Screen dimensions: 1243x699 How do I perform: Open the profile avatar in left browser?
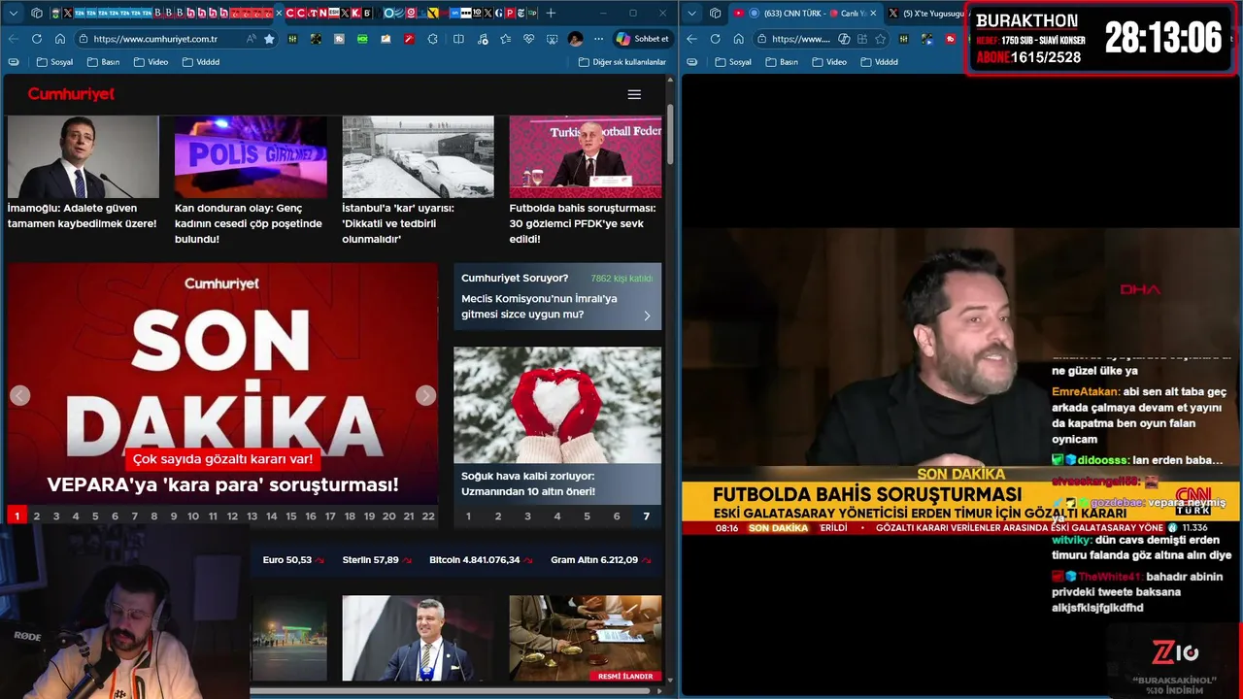(x=575, y=39)
